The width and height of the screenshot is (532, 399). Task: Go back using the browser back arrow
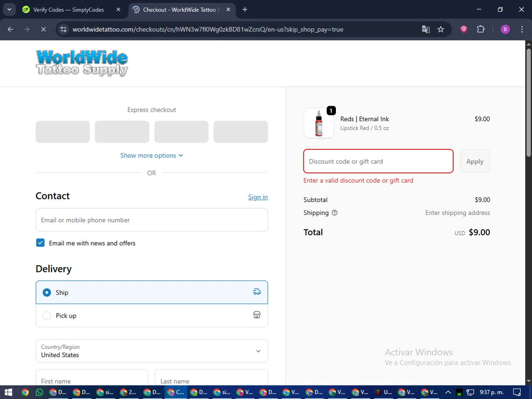tap(10, 29)
